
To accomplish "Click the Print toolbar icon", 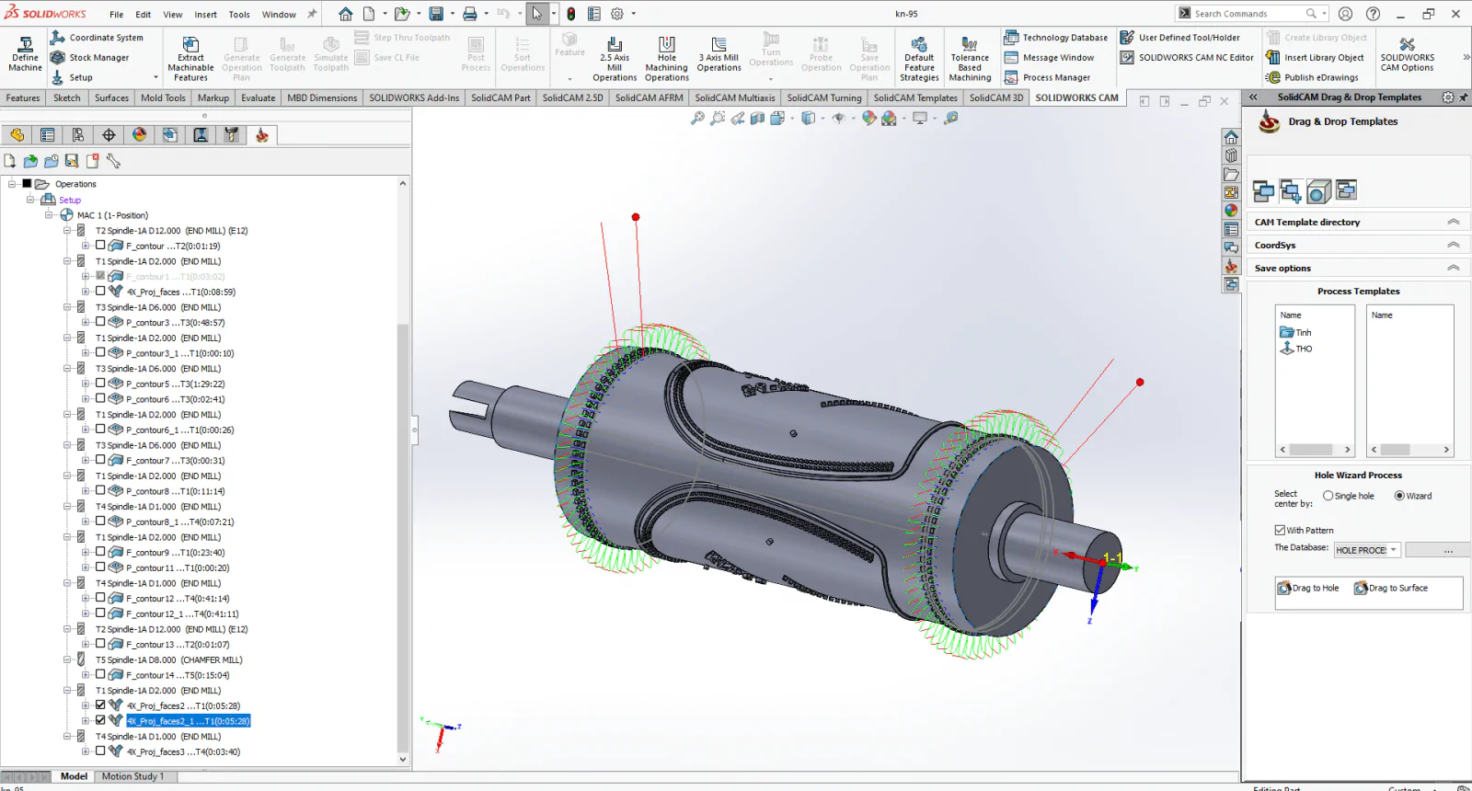I will (470, 14).
